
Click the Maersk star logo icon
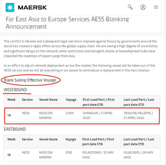[x=10, y=8]
